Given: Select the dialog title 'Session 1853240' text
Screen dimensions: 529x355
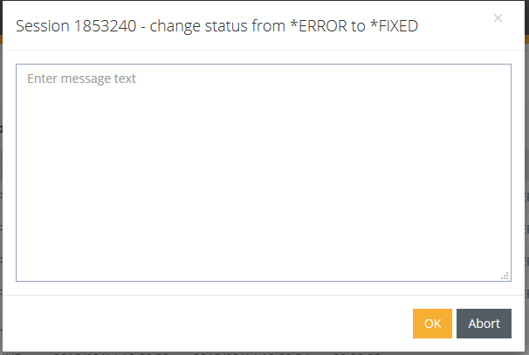Looking at the screenshot, I should point(76,26).
